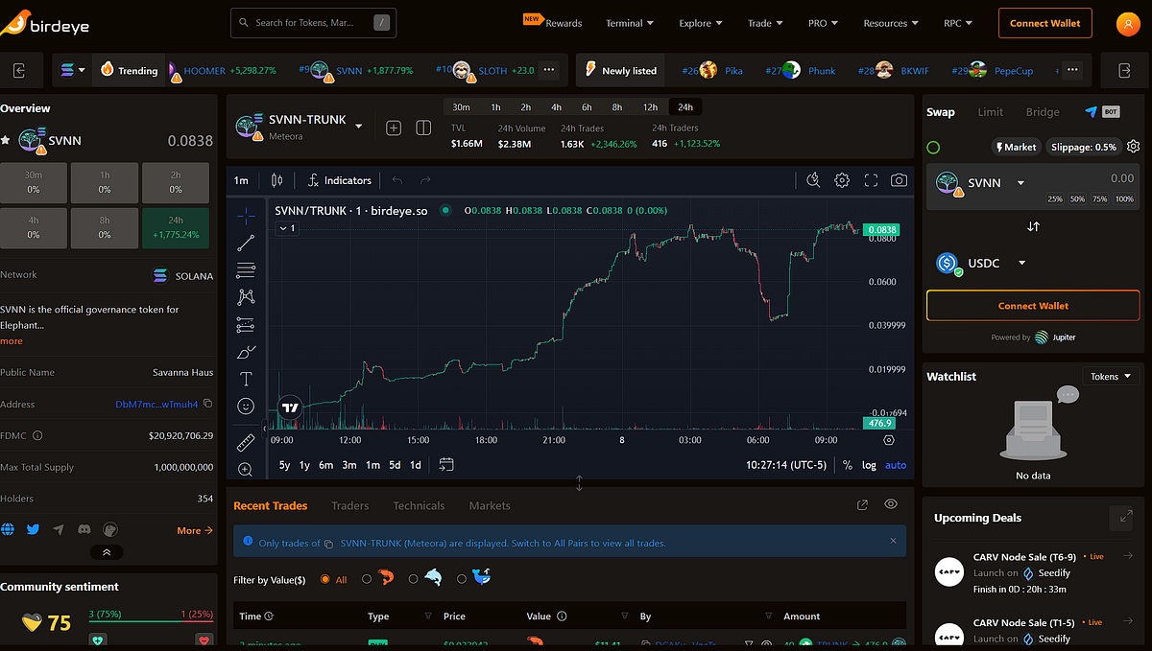This screenshot has width=1152, height=651.
Task: Select the text annotation tool
Action: [x=246, y=379]
